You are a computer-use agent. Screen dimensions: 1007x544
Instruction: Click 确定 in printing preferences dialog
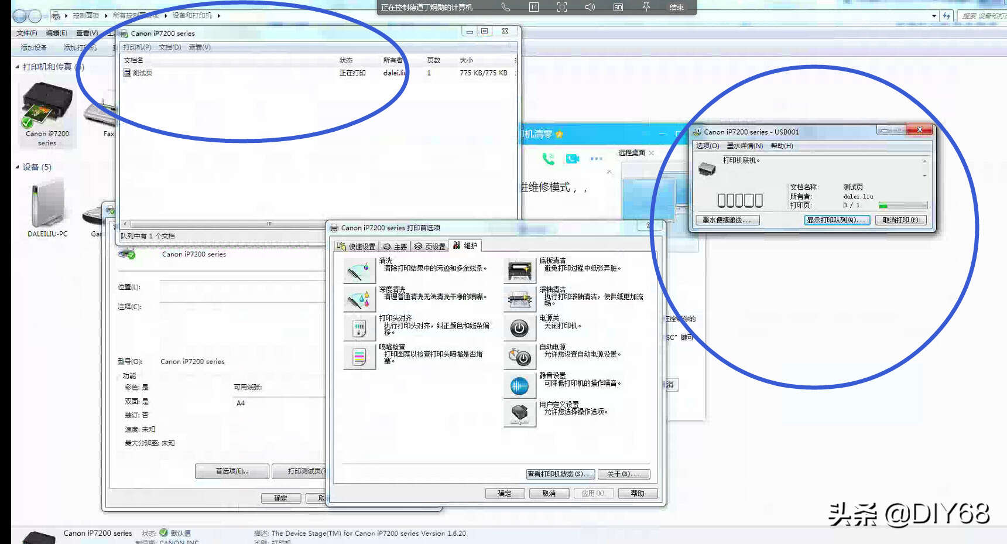(505, 494)
